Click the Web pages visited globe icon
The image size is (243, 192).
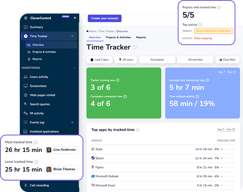26,95
